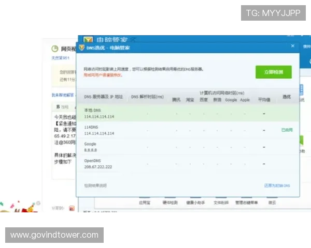Image resolution: width=311 pixels, height=248 pixels.
Task: Click the bold B button in webpage editor
Action: pyautogui.click(x=58, y=107)
